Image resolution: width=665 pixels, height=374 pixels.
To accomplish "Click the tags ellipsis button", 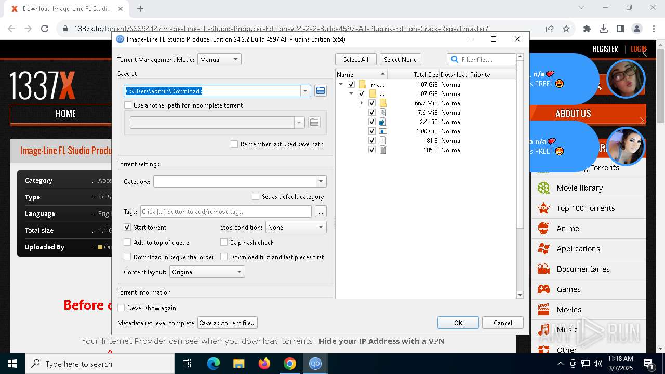I will click(321, 212).
